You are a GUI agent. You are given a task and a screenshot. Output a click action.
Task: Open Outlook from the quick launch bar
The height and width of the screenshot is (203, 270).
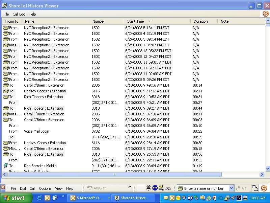coord(47,198)
